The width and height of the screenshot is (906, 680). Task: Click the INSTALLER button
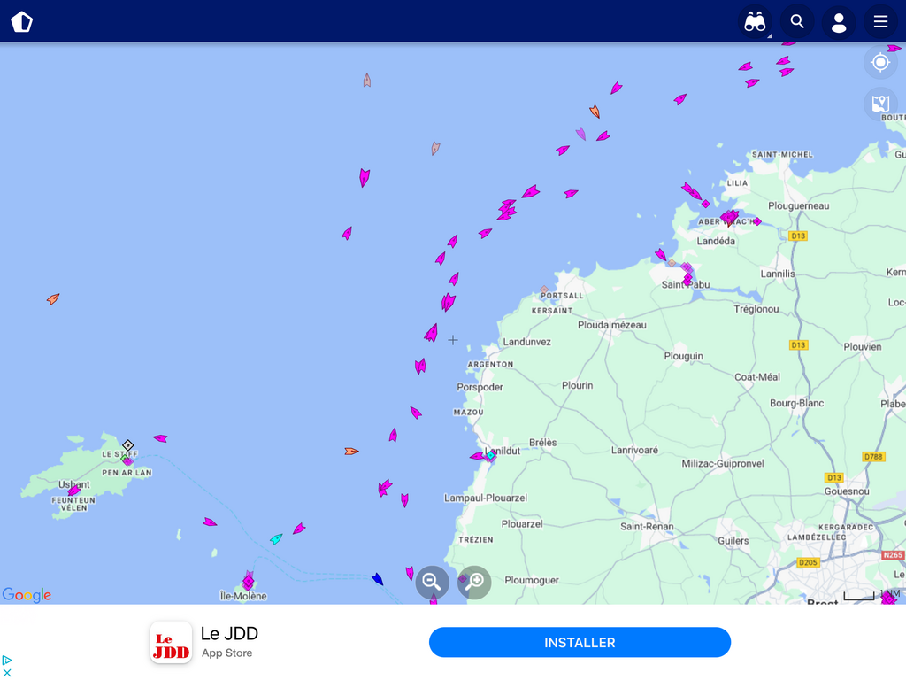pyautogui.click(x=580, y=643)
